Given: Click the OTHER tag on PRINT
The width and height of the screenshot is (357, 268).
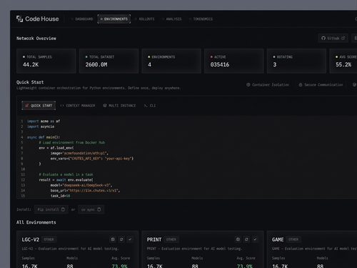Looking at the screenshot, I should (x=171, y=239).
